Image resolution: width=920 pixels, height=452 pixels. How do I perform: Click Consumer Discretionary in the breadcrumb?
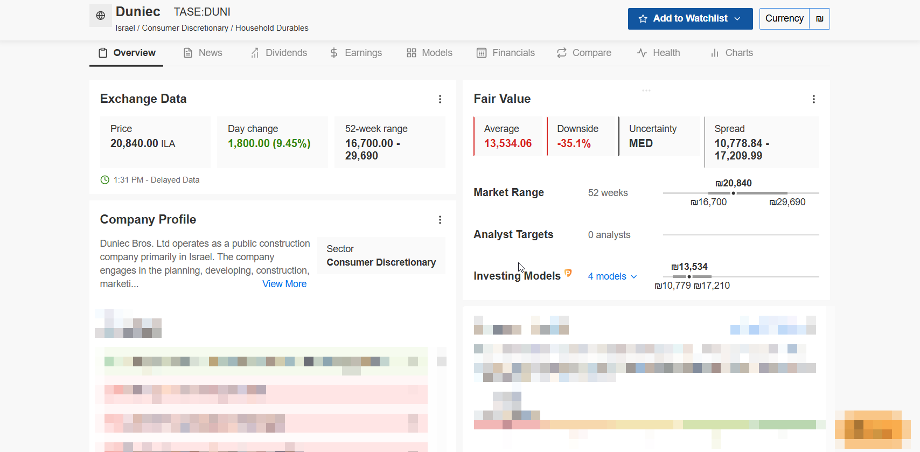click(x=185, y=28)
